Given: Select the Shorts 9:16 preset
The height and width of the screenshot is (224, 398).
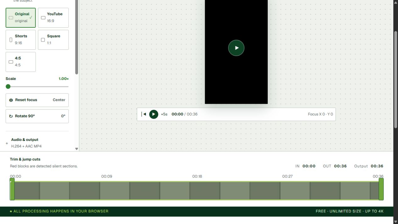Looking at the screenshot, I should [x=21, y=40].
